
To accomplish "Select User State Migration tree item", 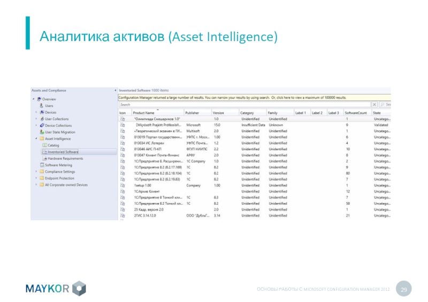I will coord(60,132).
